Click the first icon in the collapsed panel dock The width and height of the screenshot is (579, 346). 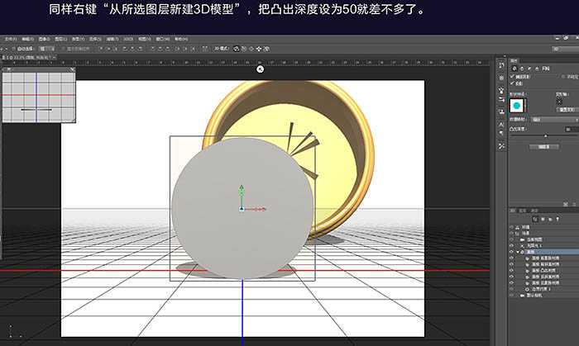tap(501, 65)
